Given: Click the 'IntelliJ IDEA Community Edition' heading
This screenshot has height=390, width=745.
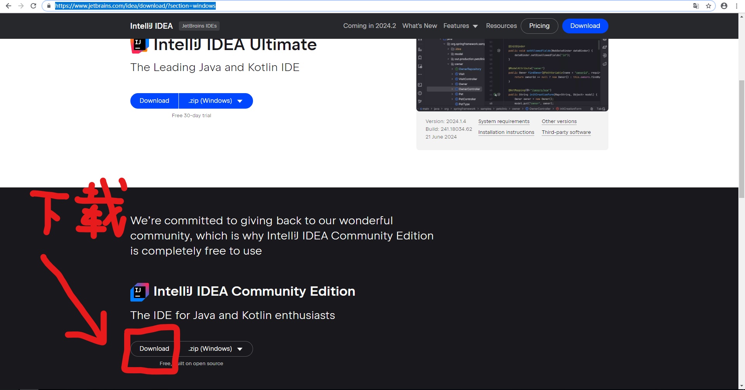Looking at the screenshot, I should point(254,291).
